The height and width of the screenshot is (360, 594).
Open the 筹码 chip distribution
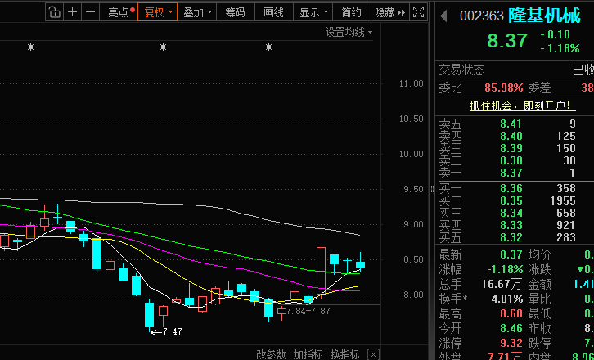[x=236, y=12]
